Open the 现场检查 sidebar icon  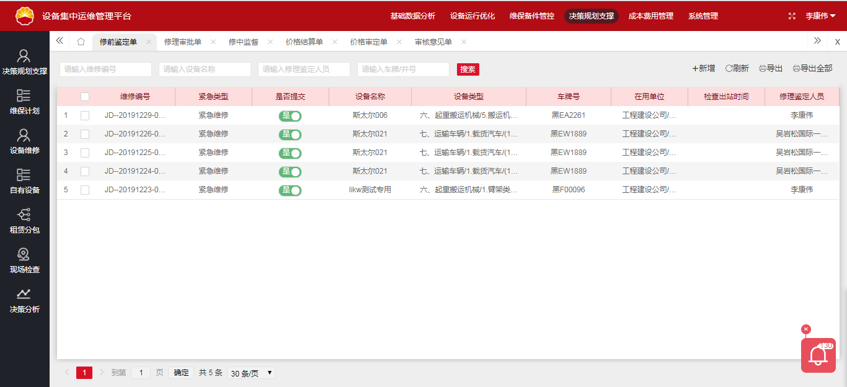pos(24,254)
